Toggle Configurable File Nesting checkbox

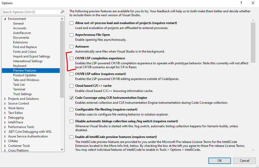[x=72, y=109]
